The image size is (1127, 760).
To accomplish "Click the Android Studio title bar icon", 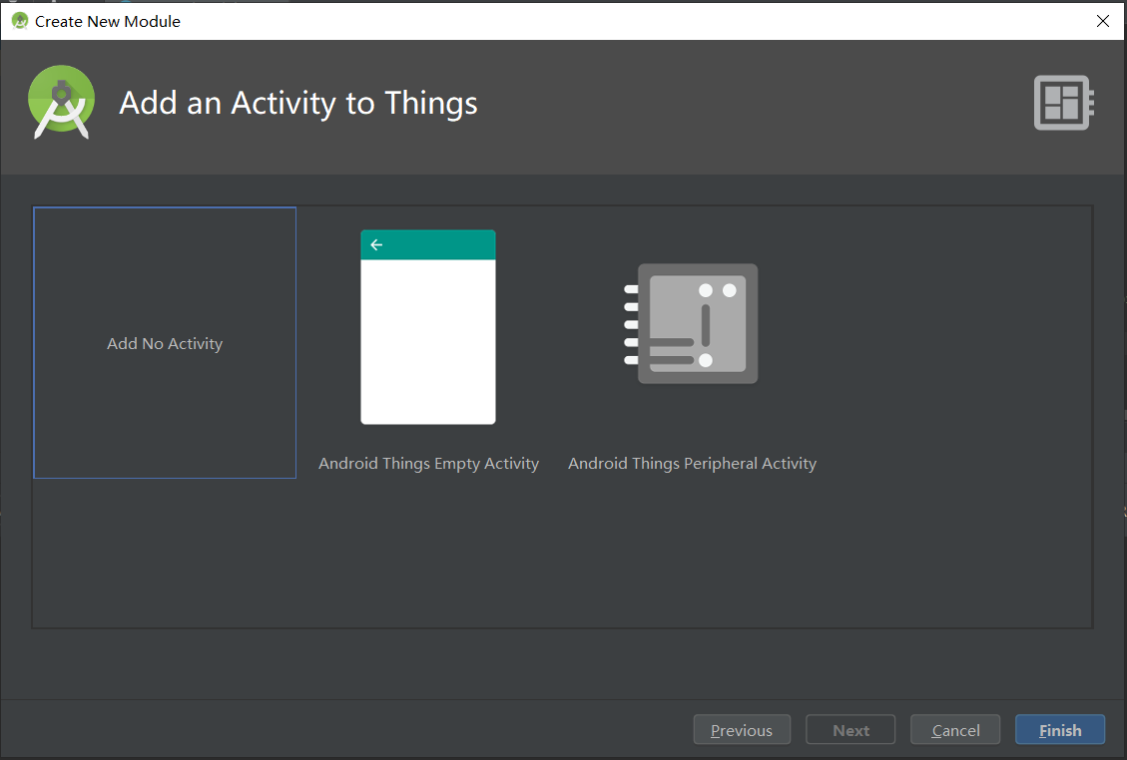I will (x=20, y=21).
